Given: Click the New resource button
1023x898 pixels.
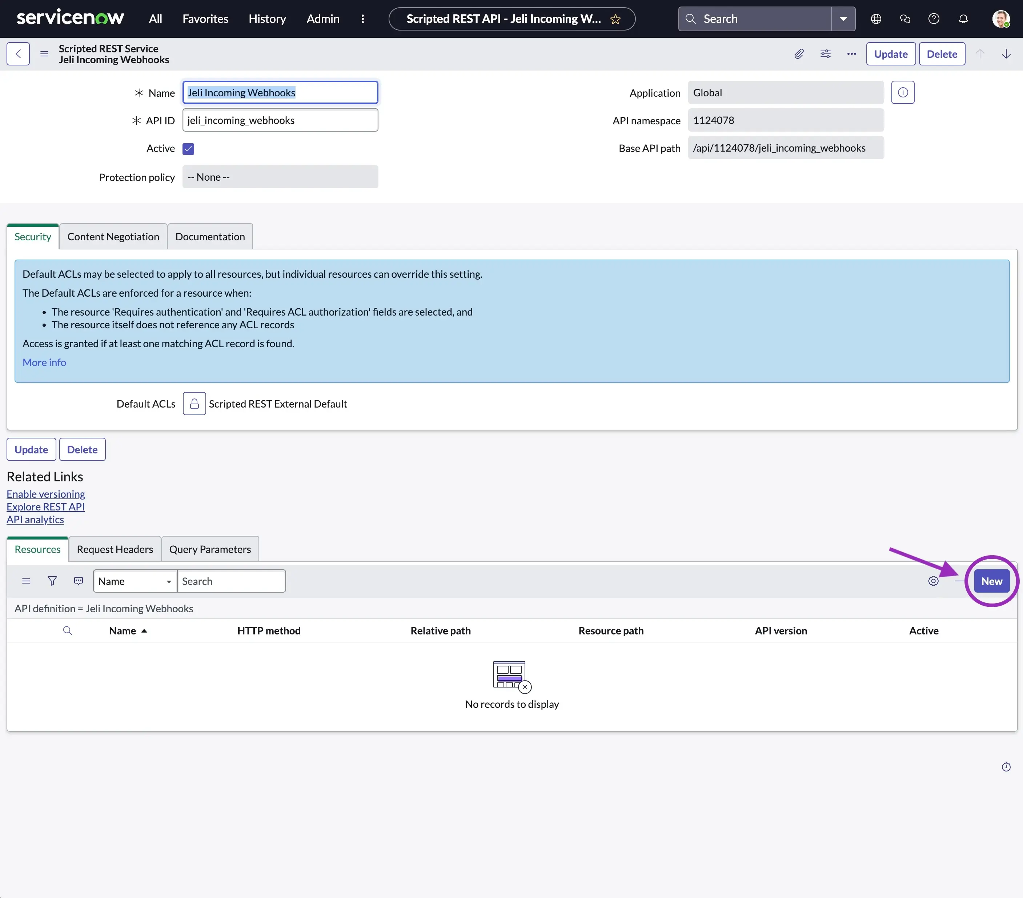Looking at the screenshot, I should pos(991,581).
